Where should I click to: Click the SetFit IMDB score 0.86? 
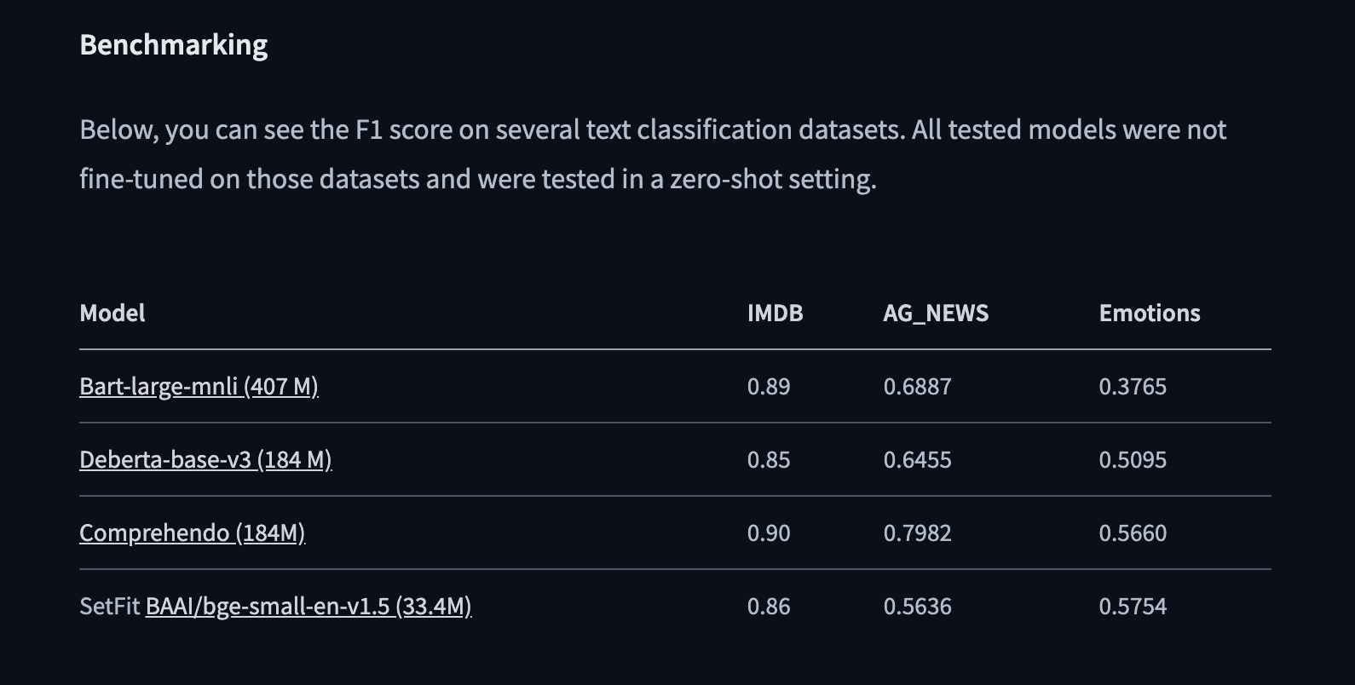pyautogui.click(x=769, y=607)
